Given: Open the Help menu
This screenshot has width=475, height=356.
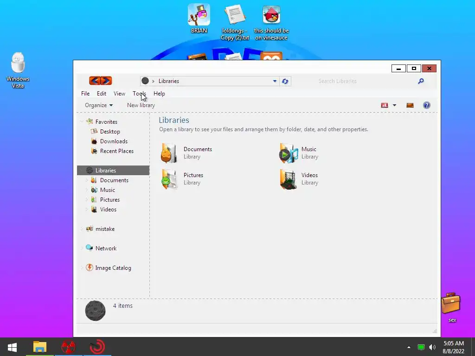Looking at the screenshot, I should pos(160,94).
